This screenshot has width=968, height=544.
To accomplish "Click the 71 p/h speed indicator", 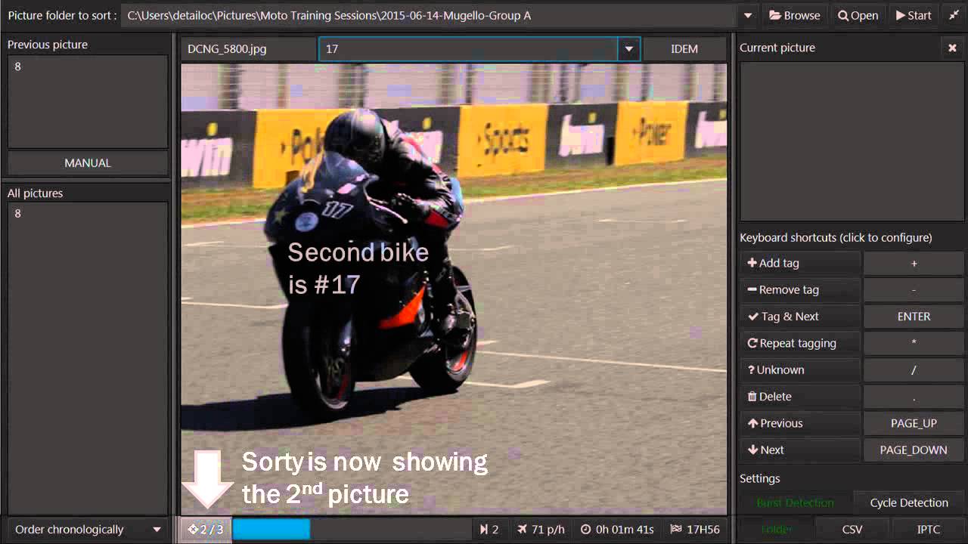I will [x=541, y=530].
